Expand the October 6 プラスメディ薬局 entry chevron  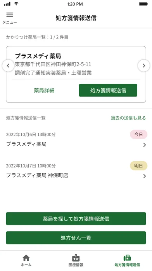(x=144, y=145)
